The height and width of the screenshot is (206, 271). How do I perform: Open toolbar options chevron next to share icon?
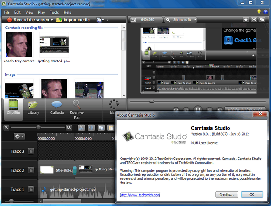click(108, 20)
